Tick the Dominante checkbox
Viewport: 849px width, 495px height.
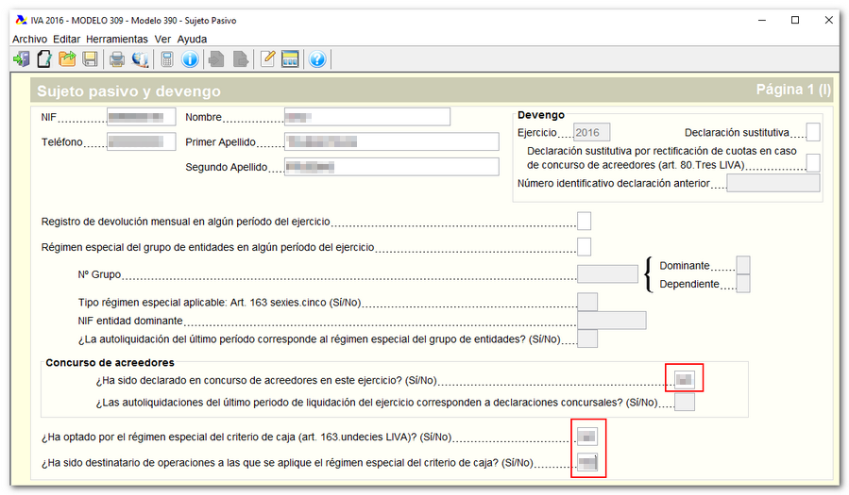[x=743, y=265]
